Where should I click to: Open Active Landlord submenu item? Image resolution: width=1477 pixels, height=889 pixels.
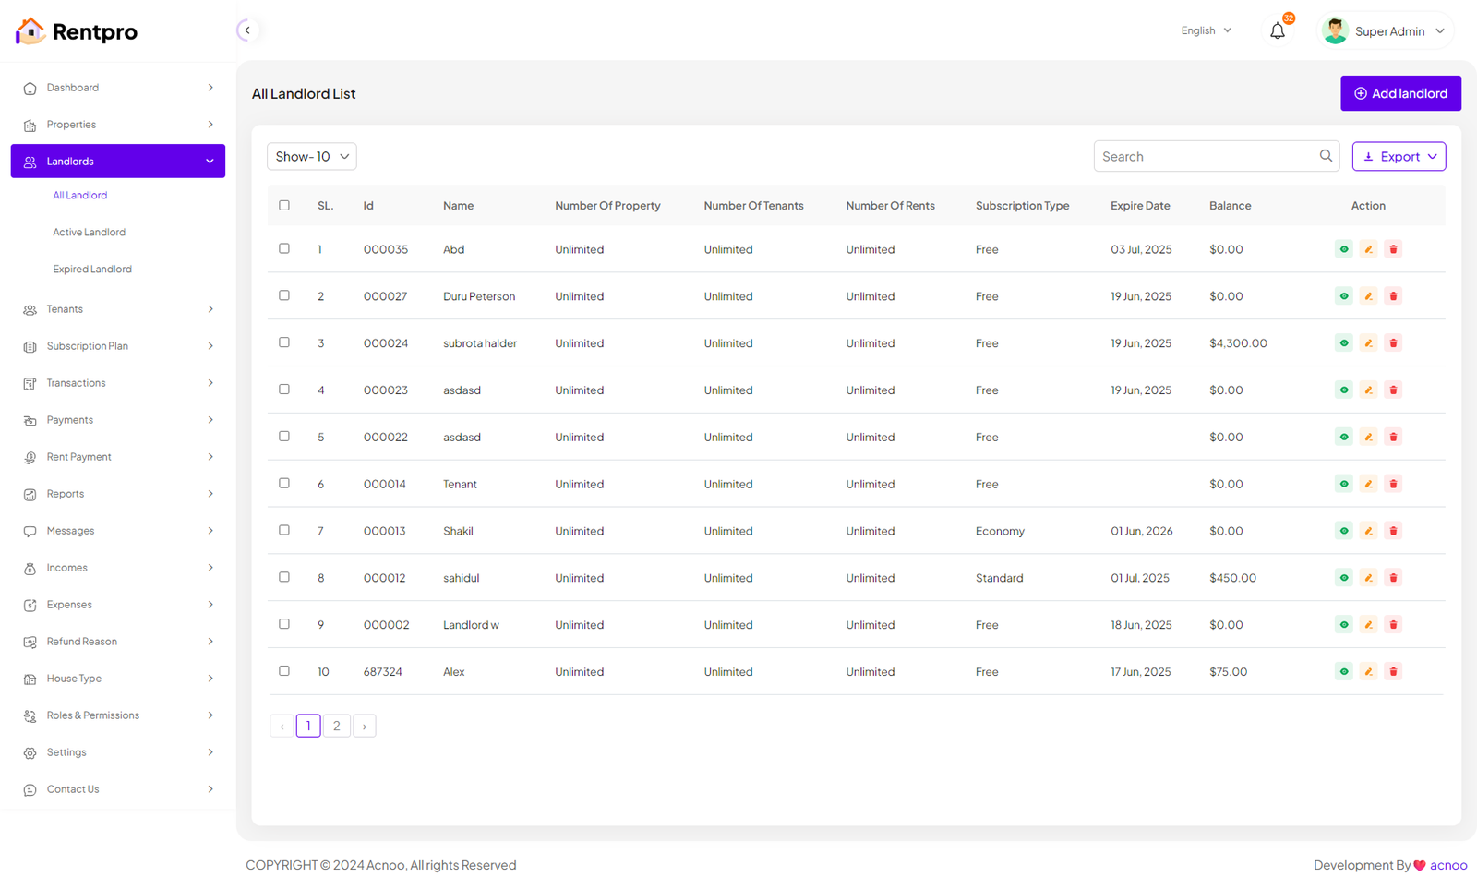click(90, 233)
